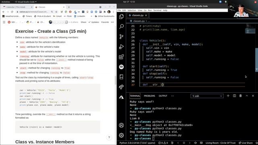Close the classes.py editor tab
258x145 pixels.
tap(146, 15)
